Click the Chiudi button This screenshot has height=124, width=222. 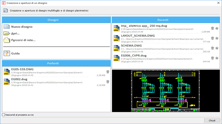coord(212,121)
